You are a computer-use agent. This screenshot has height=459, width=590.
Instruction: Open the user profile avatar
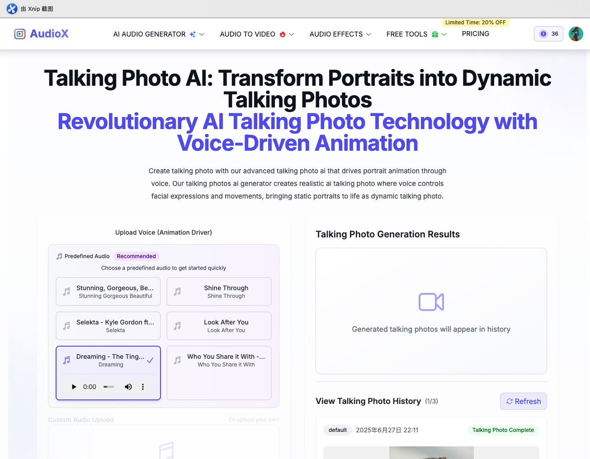[576, 33]
